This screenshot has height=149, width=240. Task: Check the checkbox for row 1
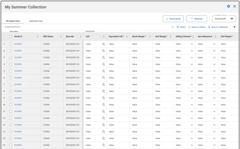pyautogui.click(x=10, y=44)
